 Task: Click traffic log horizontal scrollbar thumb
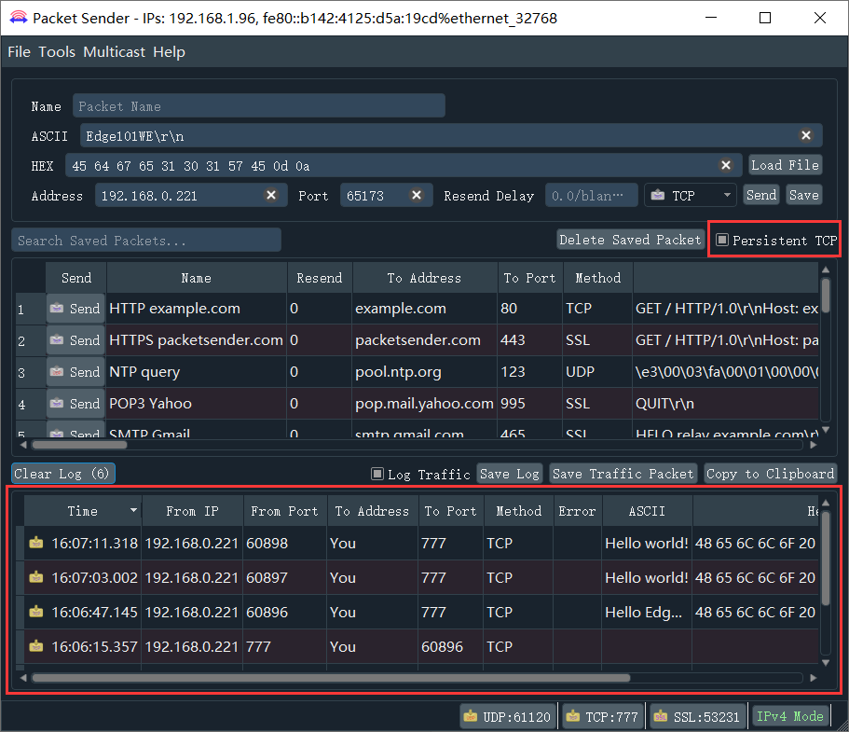pos(331,678)
